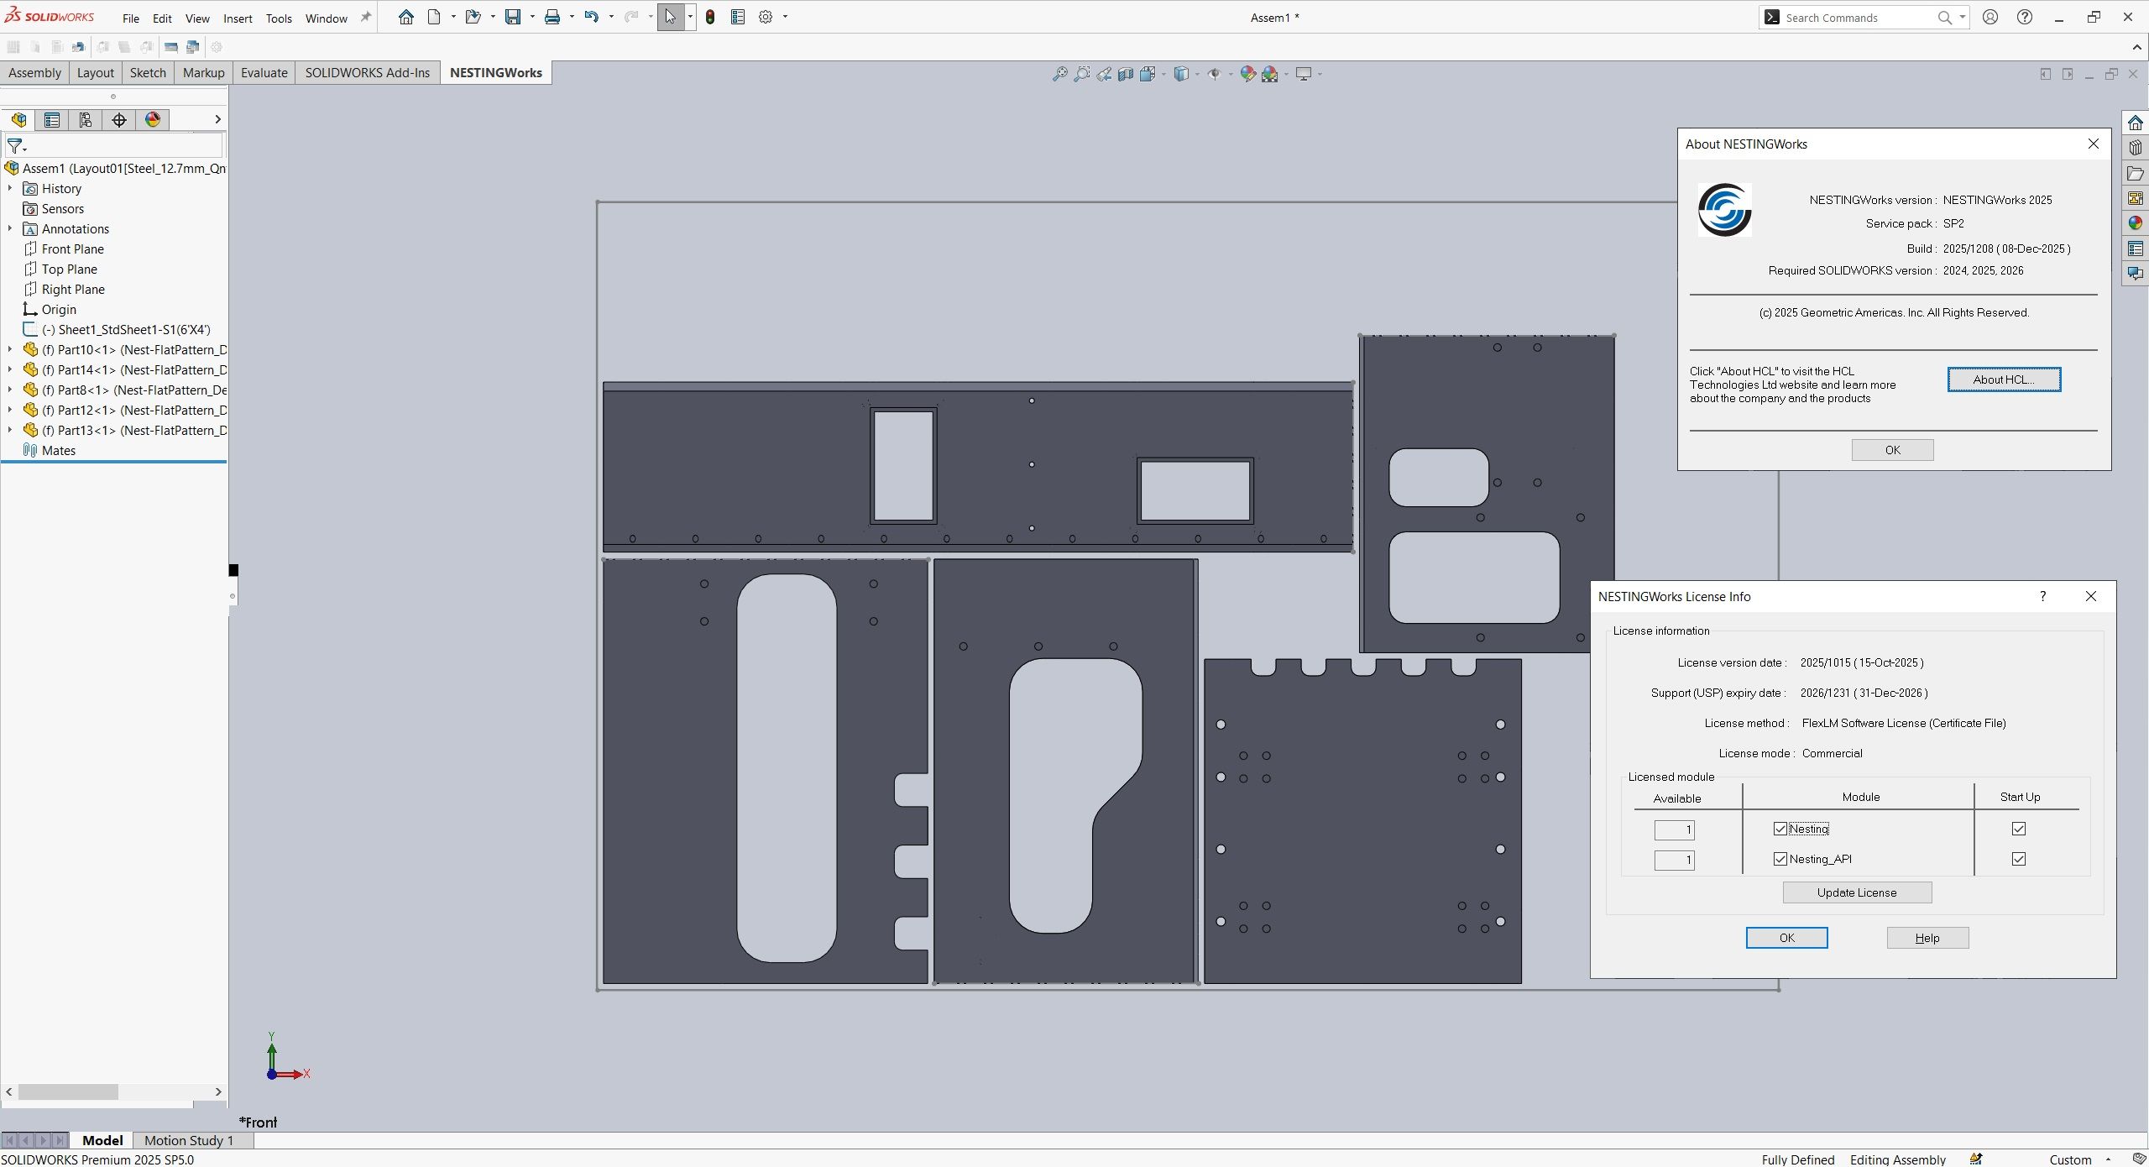Expand the Annotations tree node
The width and height of the screenshot is (2149, 1167).
[x=10, y=228]
